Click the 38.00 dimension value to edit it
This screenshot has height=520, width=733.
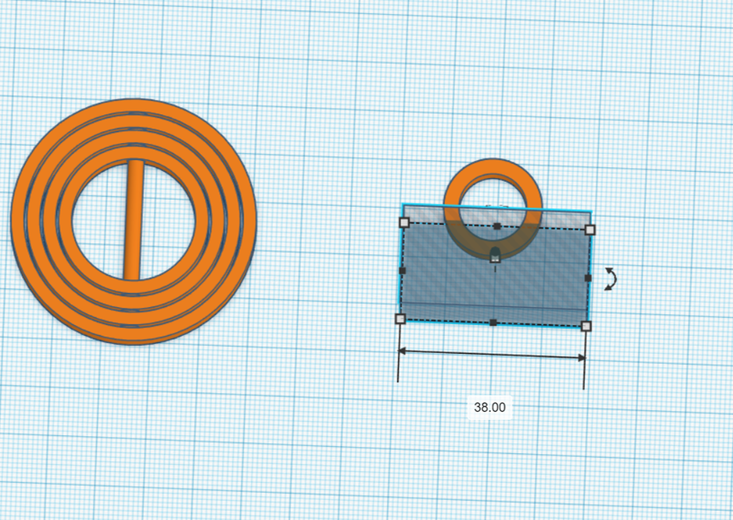[x=491, y=407]
